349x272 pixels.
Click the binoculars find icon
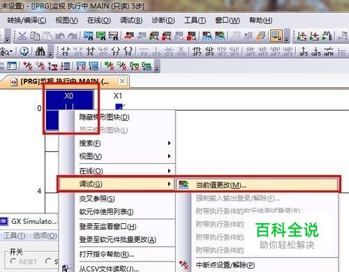[x=40, y=51]
